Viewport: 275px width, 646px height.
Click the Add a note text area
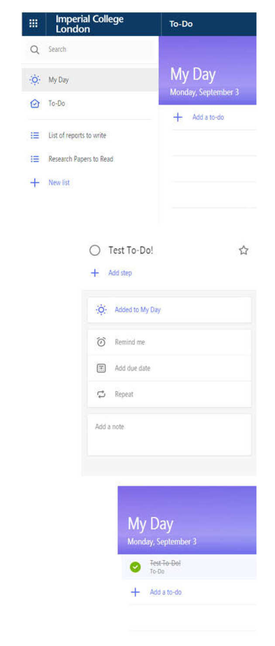[169, 434]
